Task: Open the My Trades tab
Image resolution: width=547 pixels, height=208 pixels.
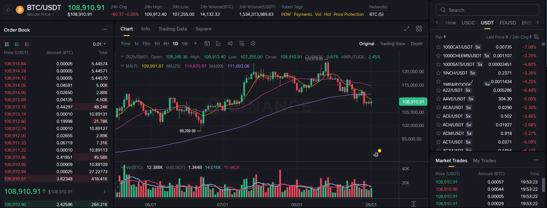Action: pyautogui.click(x=484, y=161)
